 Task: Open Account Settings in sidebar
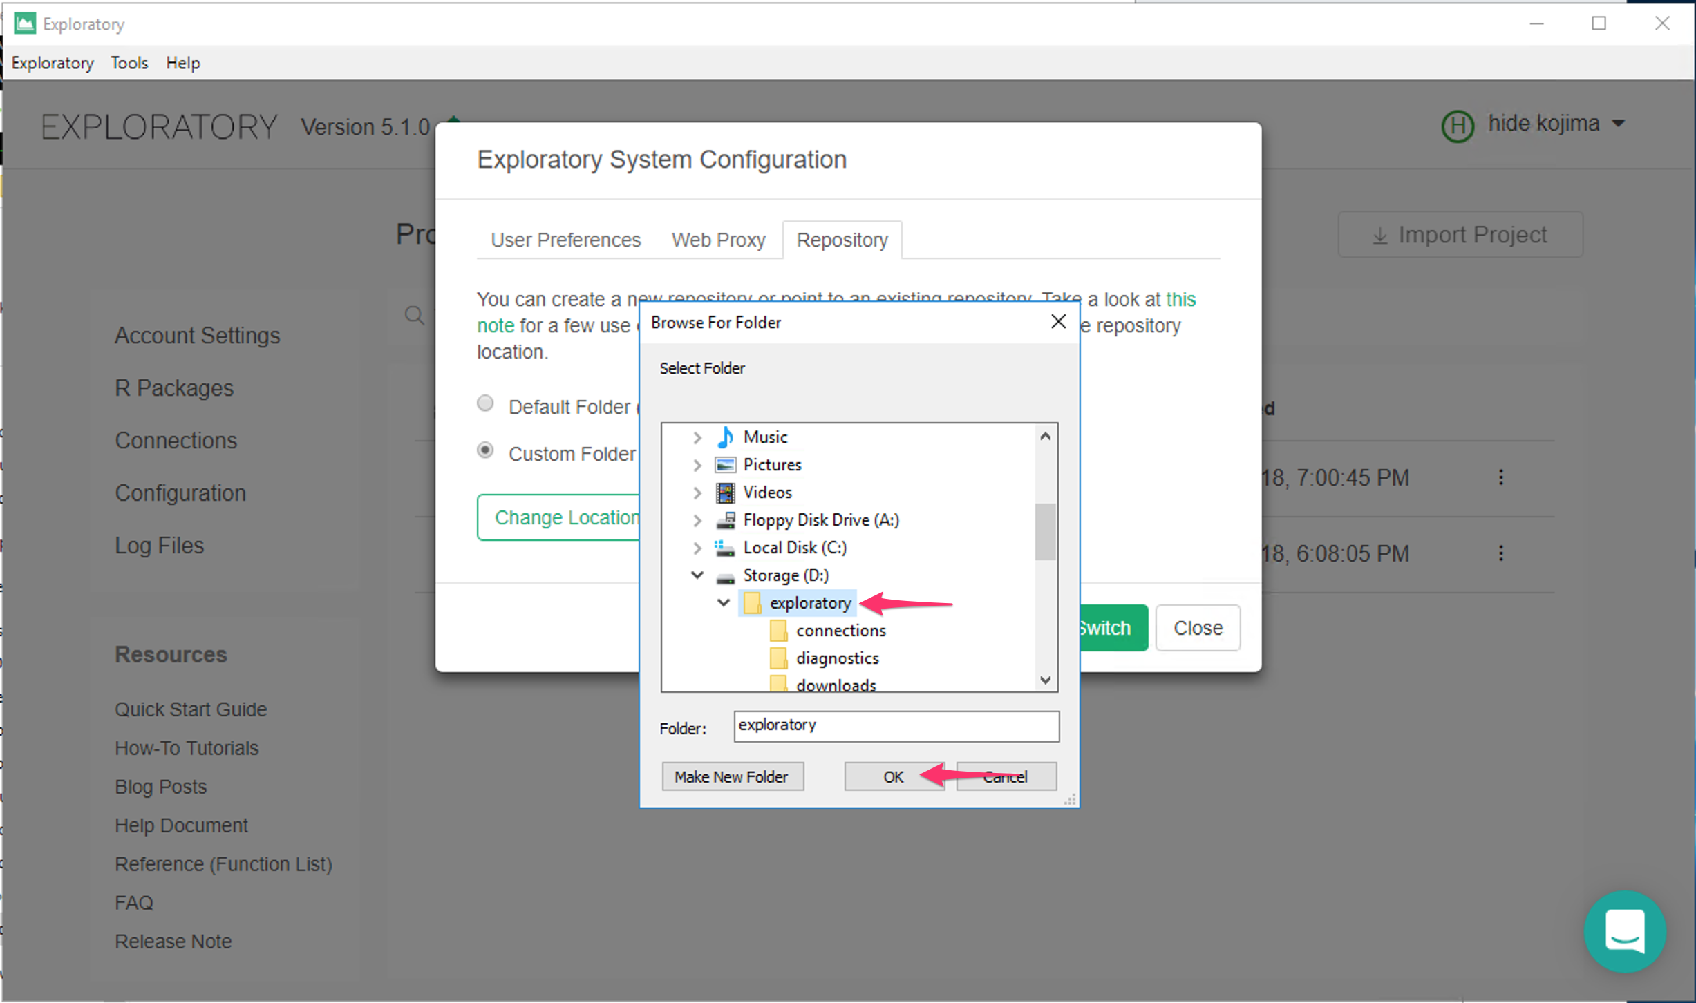tap(197, 336)
